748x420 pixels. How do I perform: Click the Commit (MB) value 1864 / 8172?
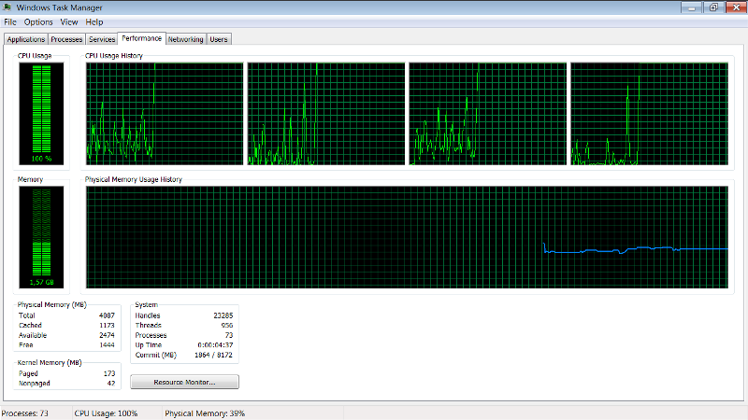[x=214, y=355]
